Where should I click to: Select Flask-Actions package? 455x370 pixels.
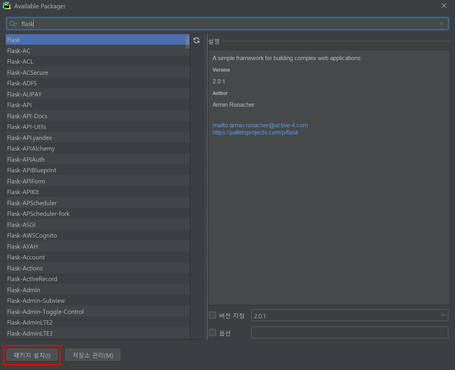98,268
